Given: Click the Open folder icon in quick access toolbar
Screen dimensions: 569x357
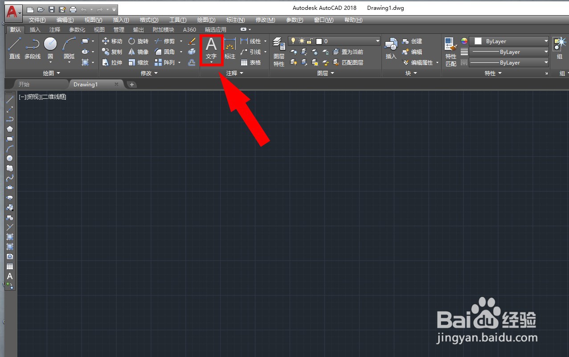Looking at the screenshot, I should (x=41, y=9).
